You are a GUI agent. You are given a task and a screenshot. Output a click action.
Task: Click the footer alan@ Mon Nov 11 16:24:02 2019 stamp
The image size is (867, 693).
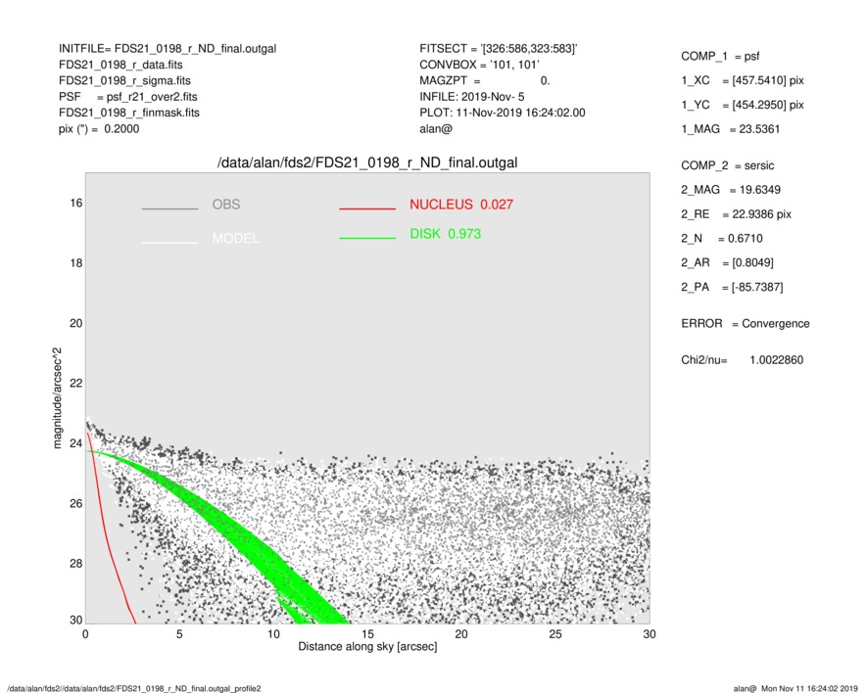pos(795,688)
